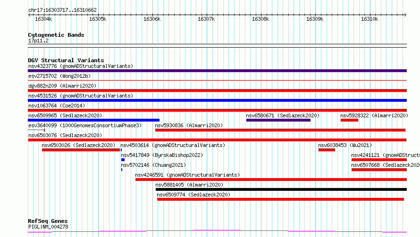Select the purple nsv4323776 variant bar
This screenshot has width=420, height=237.
coord(217,71)
